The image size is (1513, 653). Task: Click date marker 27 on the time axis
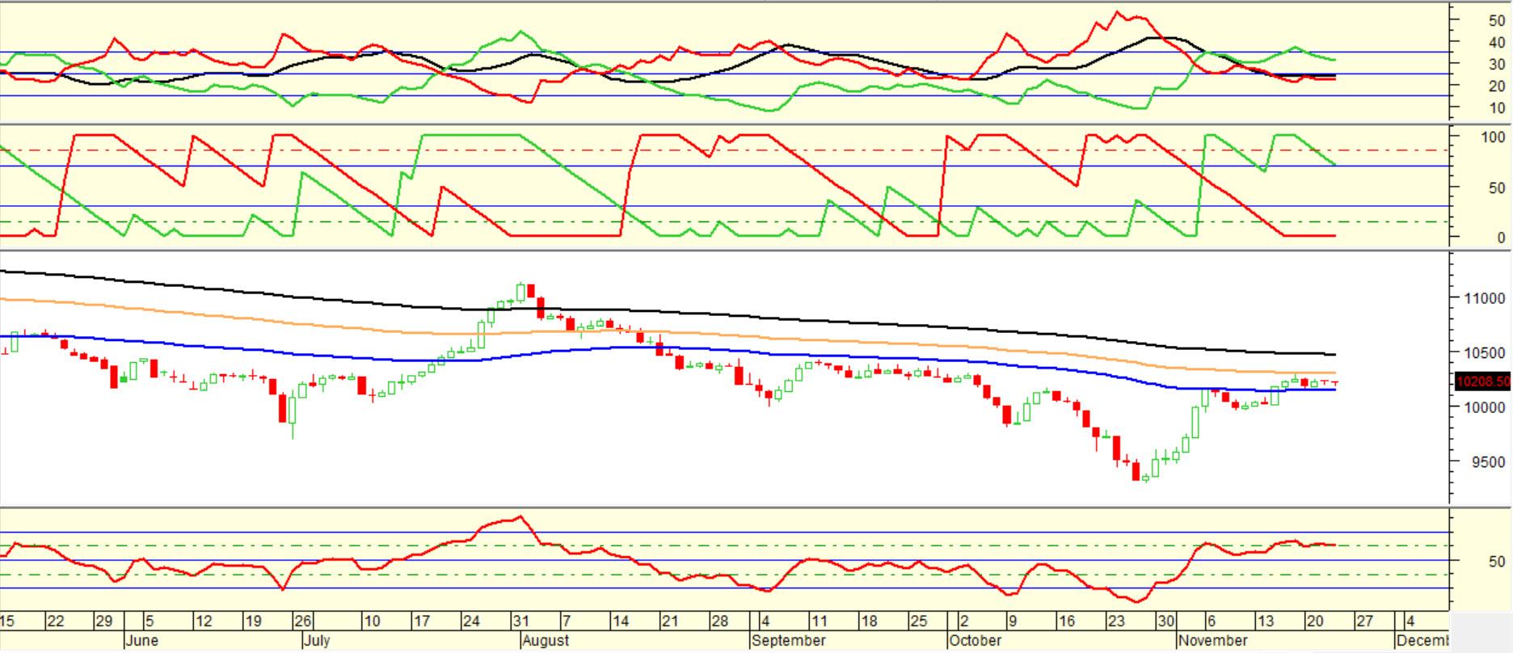1364,621
